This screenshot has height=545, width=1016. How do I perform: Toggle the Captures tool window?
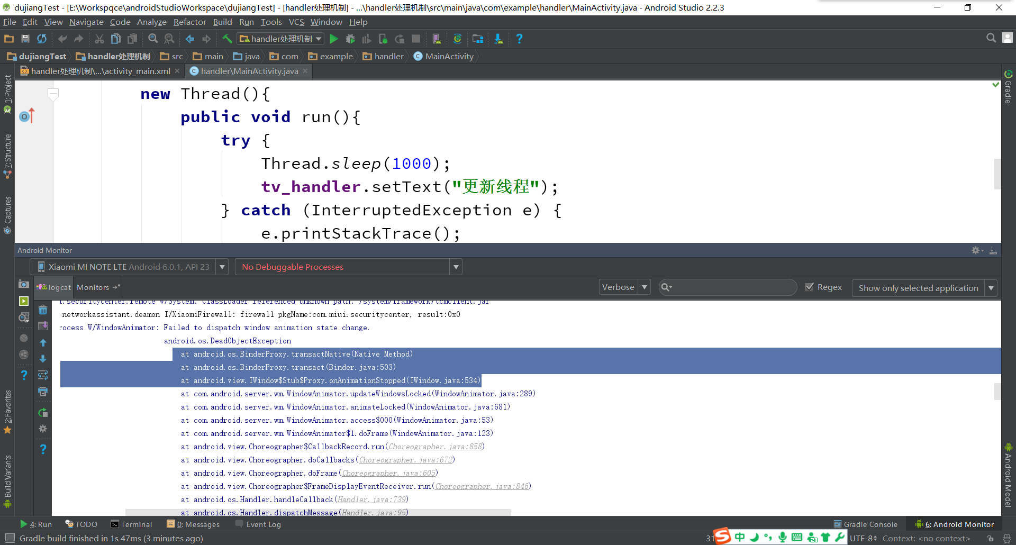point(7,215)
